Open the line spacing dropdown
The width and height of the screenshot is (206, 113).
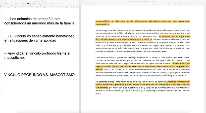[49, 3]
